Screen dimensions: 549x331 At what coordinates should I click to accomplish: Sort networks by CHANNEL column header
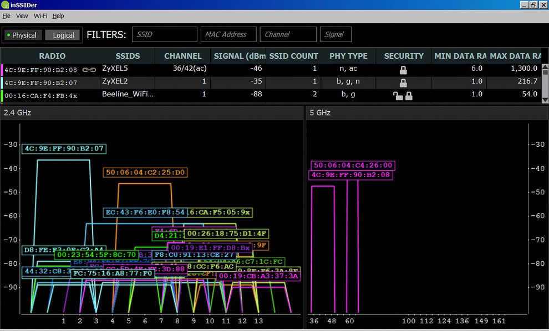[x=183, y=56]
